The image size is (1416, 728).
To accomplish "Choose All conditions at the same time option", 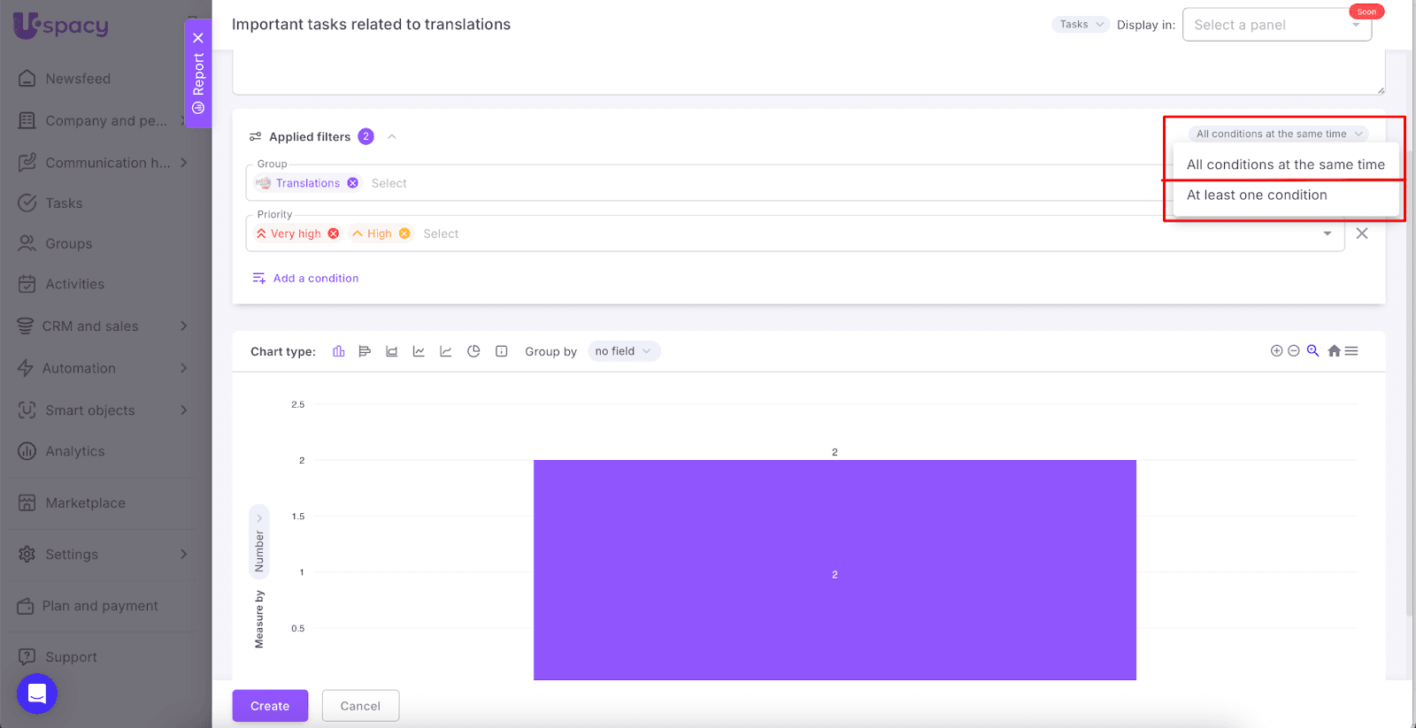I will pos(1285,165).
